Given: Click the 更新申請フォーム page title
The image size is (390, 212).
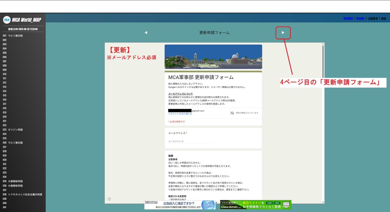Looking at the screenshot, I should (x=214, y=32).
